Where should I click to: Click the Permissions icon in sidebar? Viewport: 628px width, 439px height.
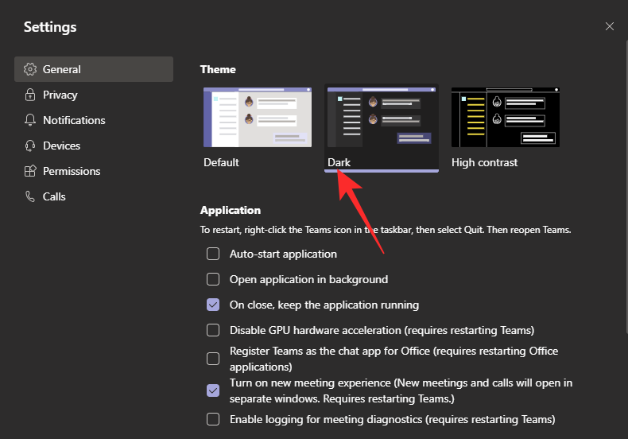[30, 171]
